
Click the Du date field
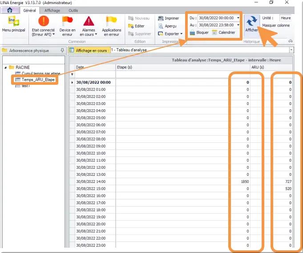click(216, 18)
